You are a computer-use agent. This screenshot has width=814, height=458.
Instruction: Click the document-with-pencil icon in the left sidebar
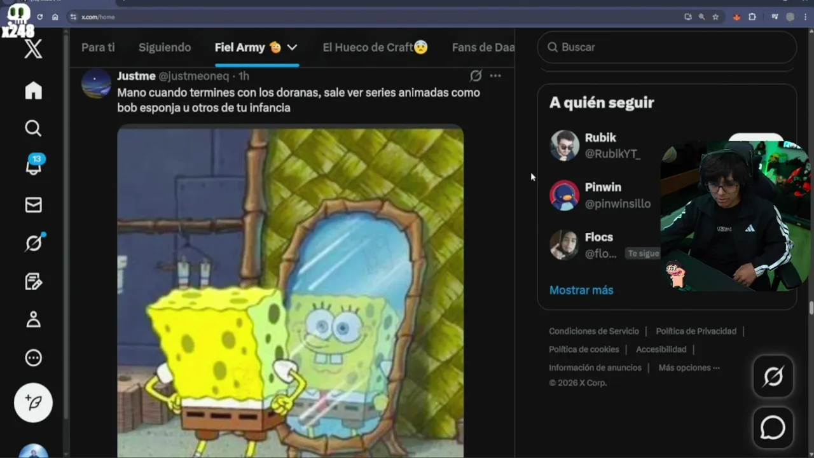click(33, 281)
